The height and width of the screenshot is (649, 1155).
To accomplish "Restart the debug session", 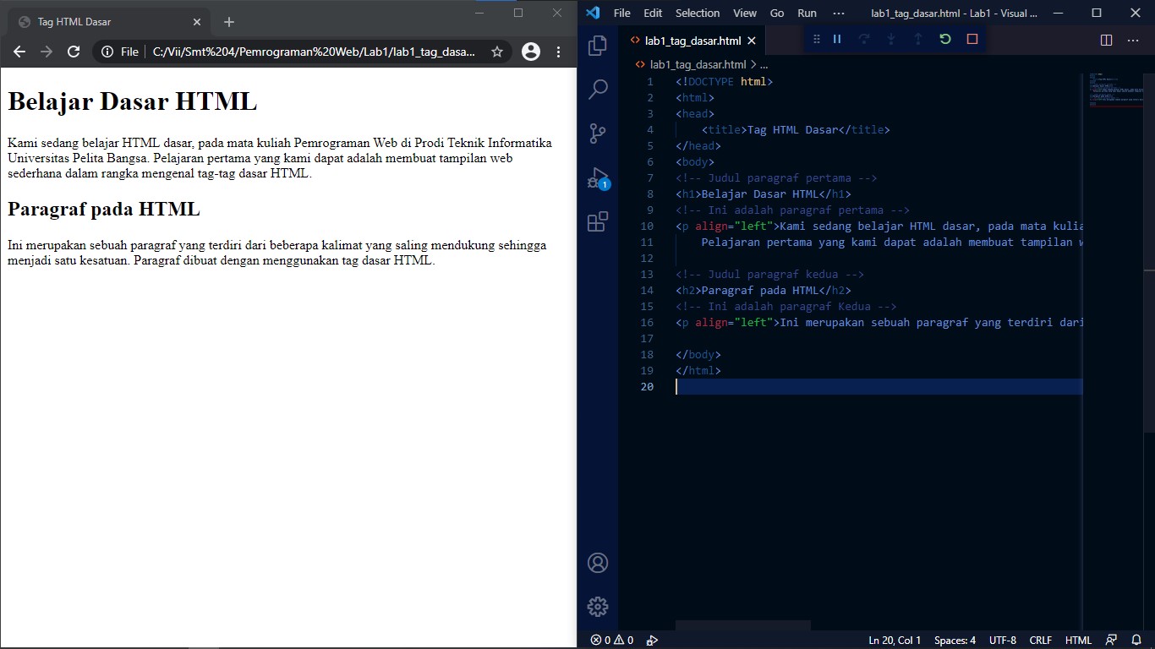I will click(x=945, y=39).
